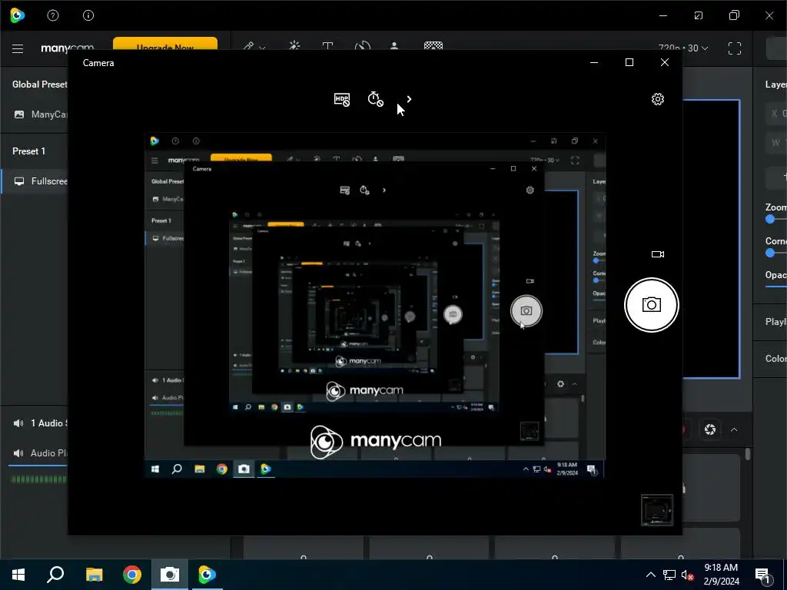The width and height of the screenshot is (787, 590).
Task: Open ManyCam help question mark icon
Action: tap(53, 15)
